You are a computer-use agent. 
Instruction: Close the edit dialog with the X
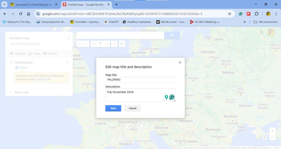(180, 62)
